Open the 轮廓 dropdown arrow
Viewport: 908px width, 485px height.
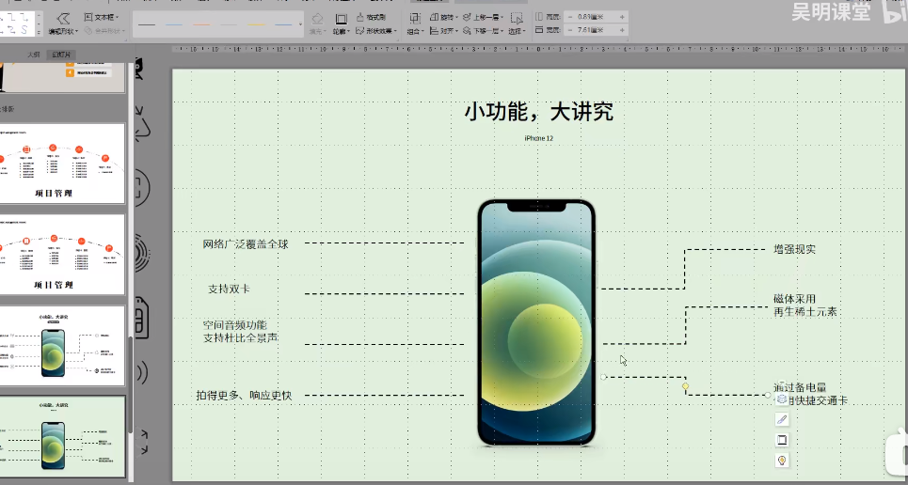(x=348, y=31)
